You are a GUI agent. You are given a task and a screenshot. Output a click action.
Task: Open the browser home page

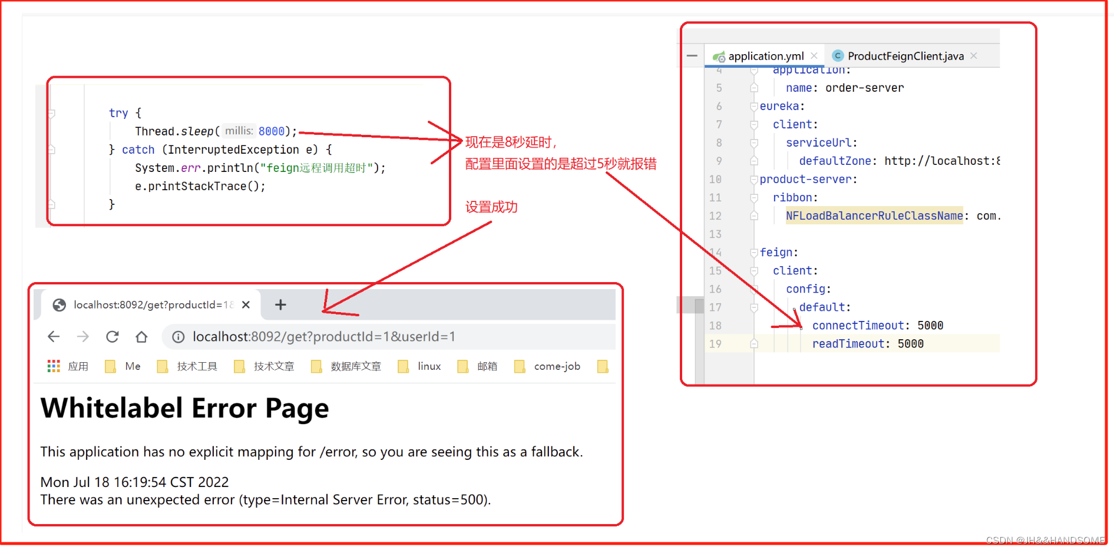tap(141, 336)
